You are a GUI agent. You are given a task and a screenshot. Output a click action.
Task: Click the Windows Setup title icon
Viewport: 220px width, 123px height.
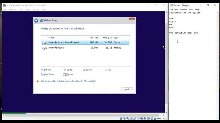click(41, 20)
